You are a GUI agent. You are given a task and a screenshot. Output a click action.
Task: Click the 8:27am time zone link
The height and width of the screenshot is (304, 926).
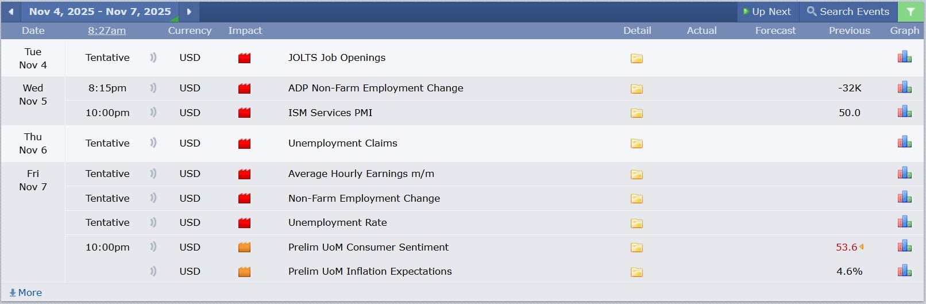pyautogui.click(x=107, y=30)
